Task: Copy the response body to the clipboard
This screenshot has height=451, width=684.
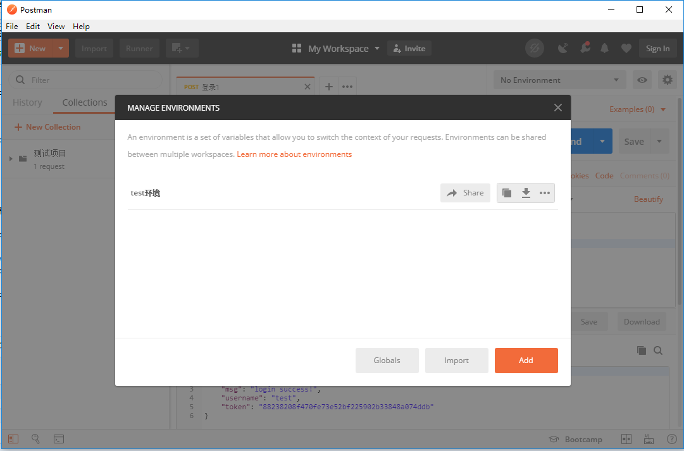Action: (641, 350)
